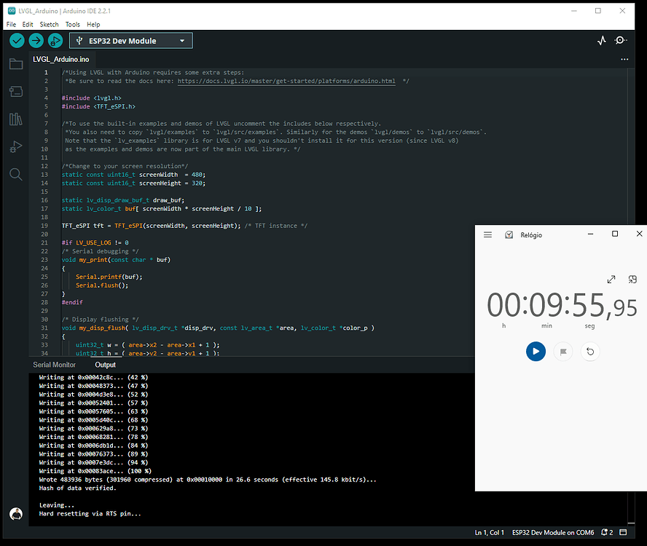Show the Boards Manager panel
The image size is (647, 546).
(16, 91)
